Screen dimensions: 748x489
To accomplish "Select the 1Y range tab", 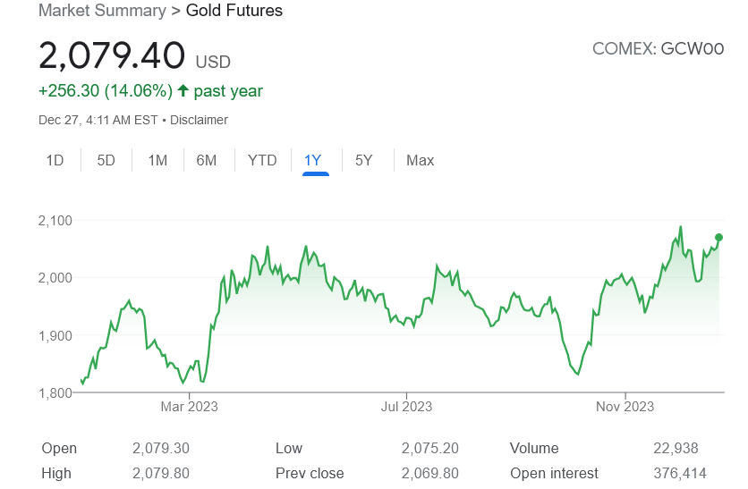I will pos(313,161).
